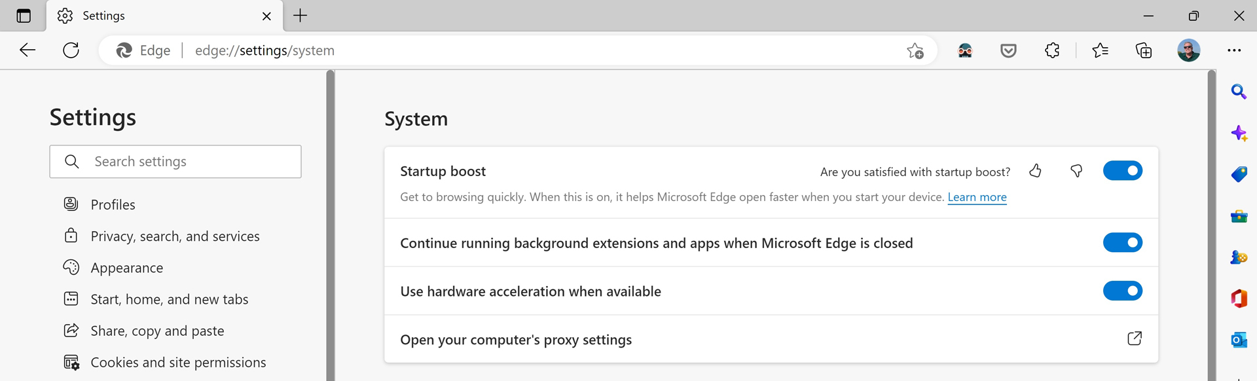Open the Extensions puzzle icon

pyautogui.click(x=1052, y=50)
